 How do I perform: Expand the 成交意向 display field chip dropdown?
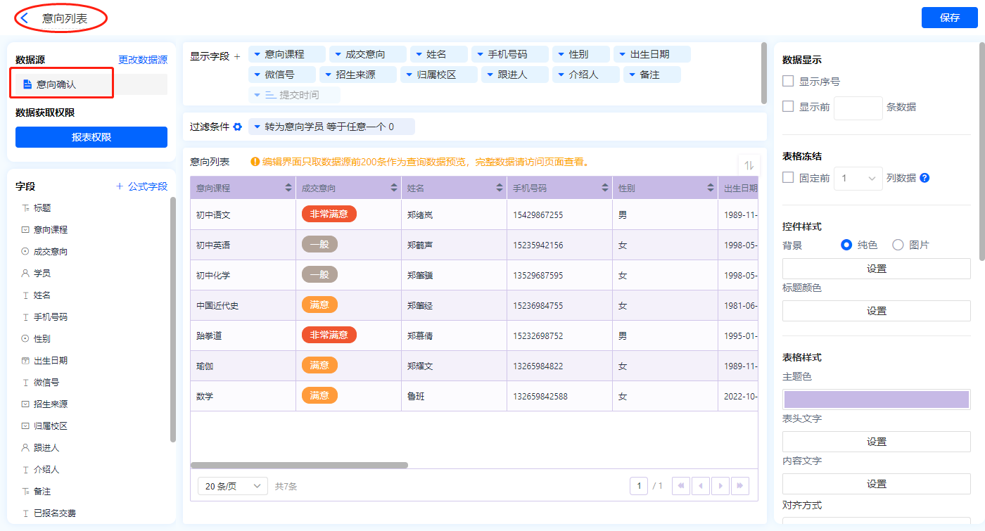pos(338,54)
